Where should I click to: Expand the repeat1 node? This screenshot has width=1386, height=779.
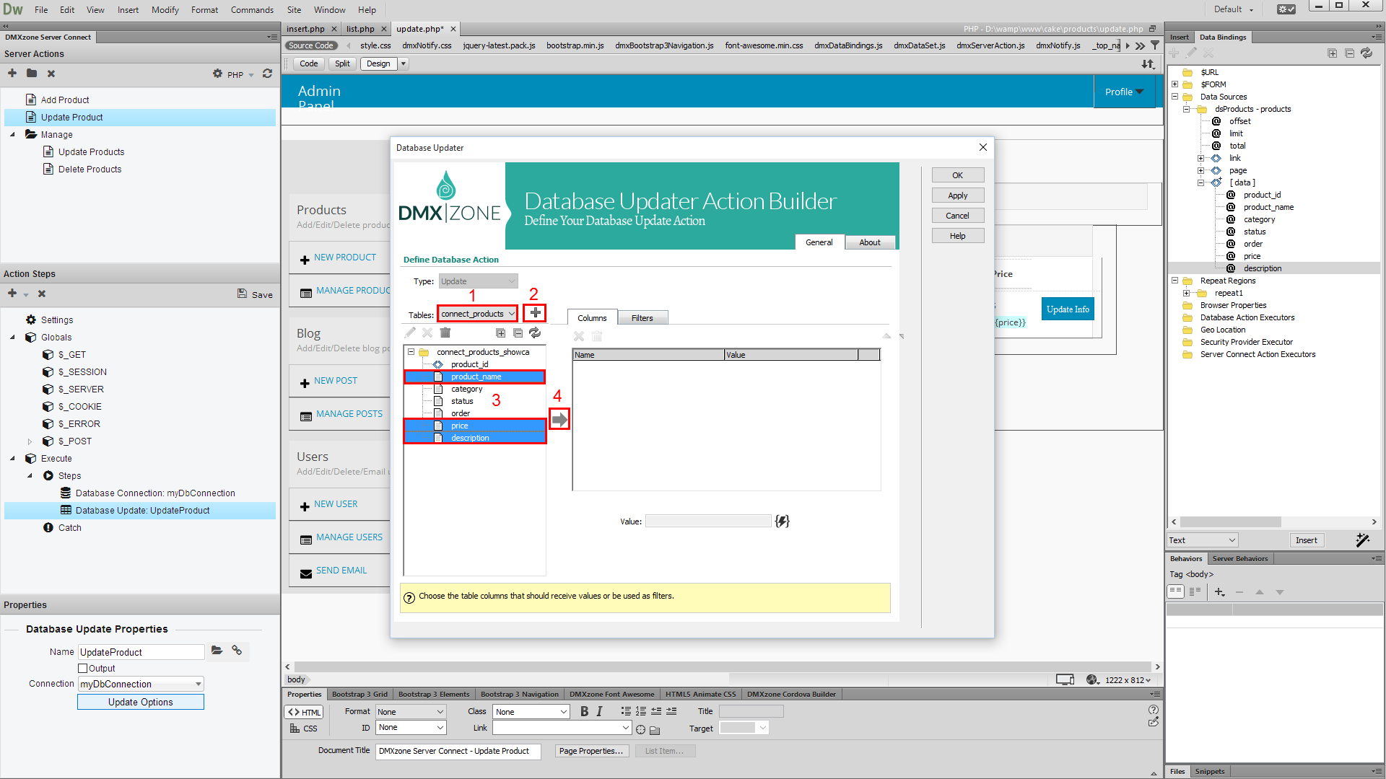1186,293
